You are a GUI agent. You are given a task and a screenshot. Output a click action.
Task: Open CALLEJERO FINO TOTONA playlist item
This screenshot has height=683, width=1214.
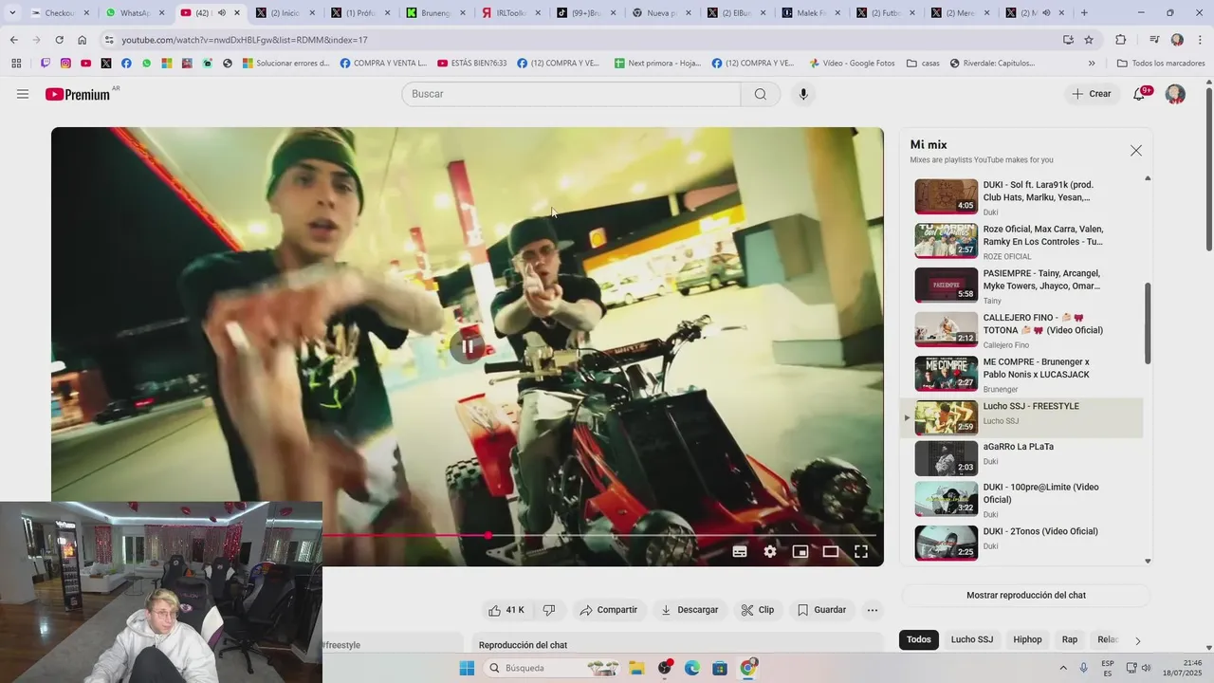tap(1022, 329)
